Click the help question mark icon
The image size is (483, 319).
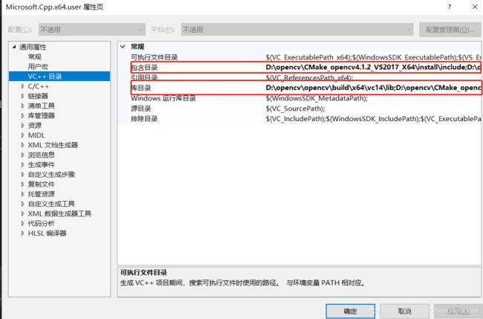[448, 7]
